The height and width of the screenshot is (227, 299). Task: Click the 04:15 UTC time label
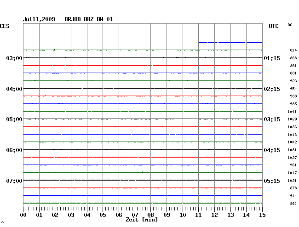pos(272,150)
